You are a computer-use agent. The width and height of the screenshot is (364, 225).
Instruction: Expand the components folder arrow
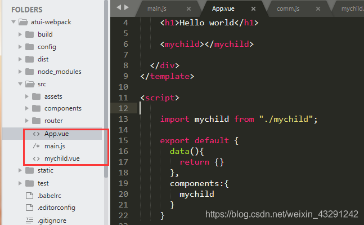click(26, 108)
